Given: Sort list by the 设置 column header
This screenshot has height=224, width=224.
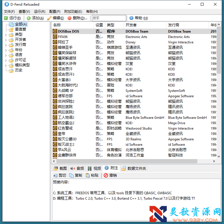Looking at the screenshot, I should pos(99,25).
